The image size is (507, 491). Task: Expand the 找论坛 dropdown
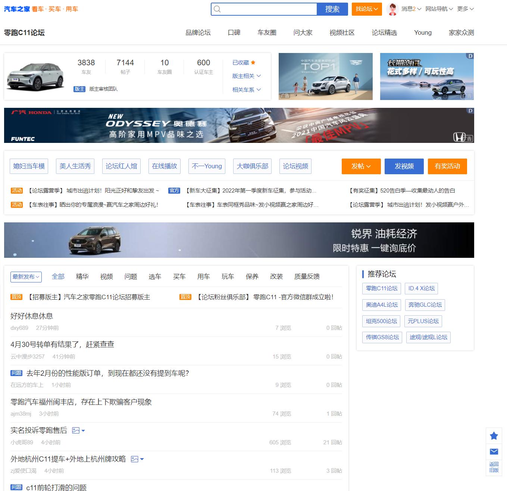pyautogui.click(x=366, y=9)
